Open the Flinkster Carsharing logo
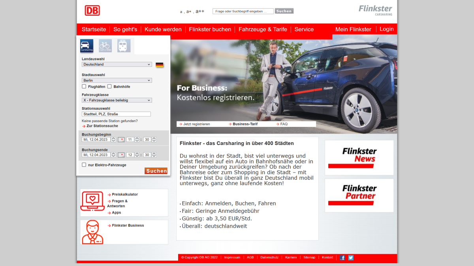 tap(375, 10)
